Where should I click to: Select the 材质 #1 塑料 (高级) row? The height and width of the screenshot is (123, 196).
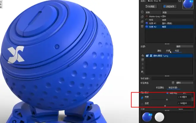coord(169,23)
